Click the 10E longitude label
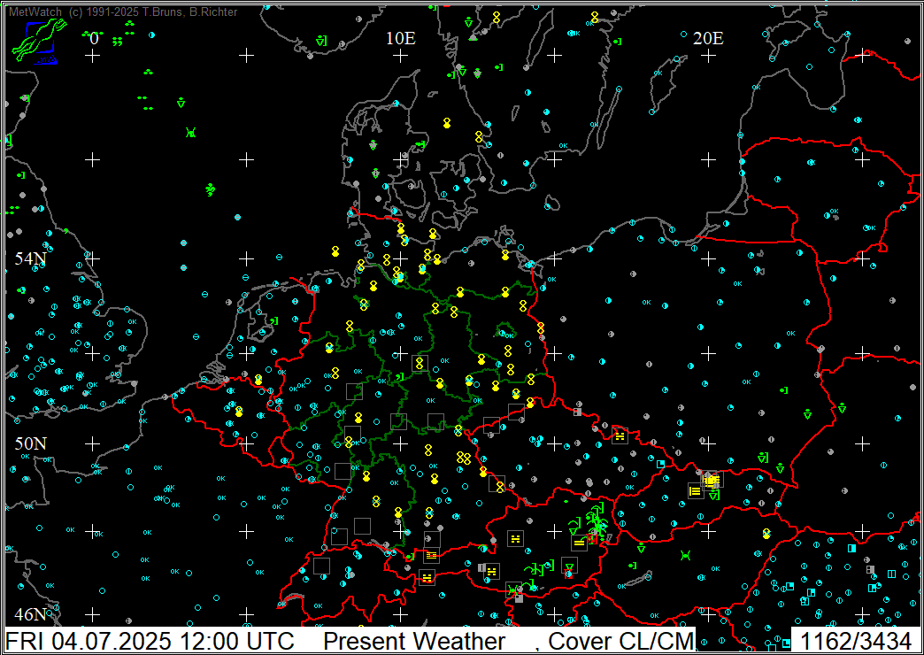This screenshot has height=655, width=924. click(401, 39)
